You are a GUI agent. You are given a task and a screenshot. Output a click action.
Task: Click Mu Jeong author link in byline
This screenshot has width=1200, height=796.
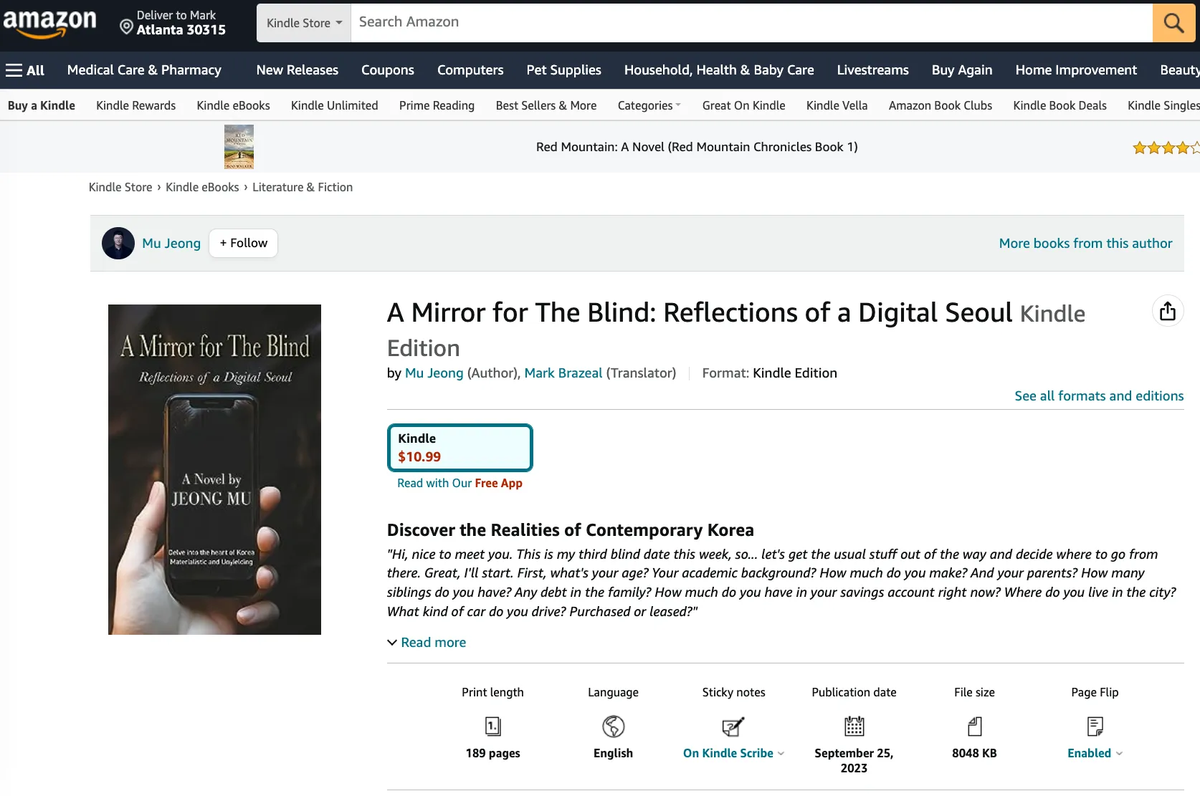click(434, 373)
